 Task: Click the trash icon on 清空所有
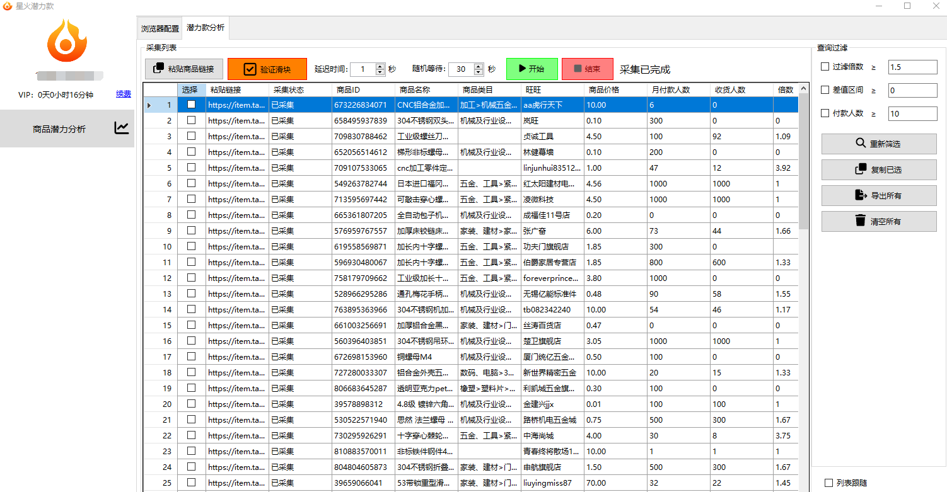click(861, 220)
